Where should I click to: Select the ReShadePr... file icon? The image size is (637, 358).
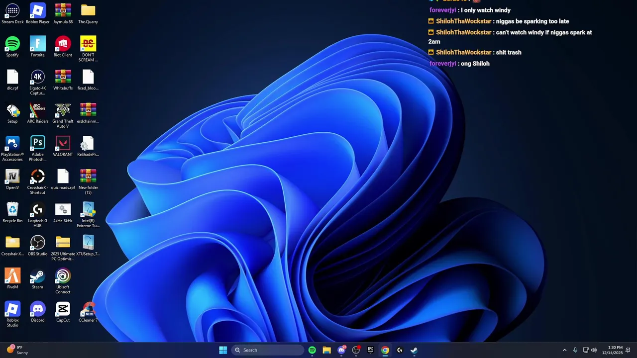pos(88,146)
